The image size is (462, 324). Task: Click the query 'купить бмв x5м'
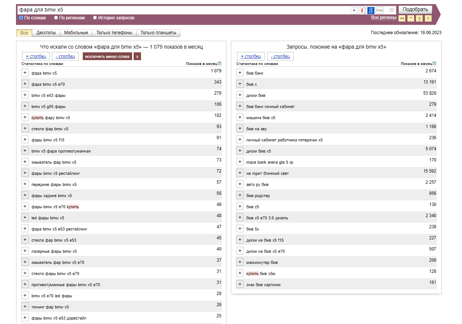[261, 274]
